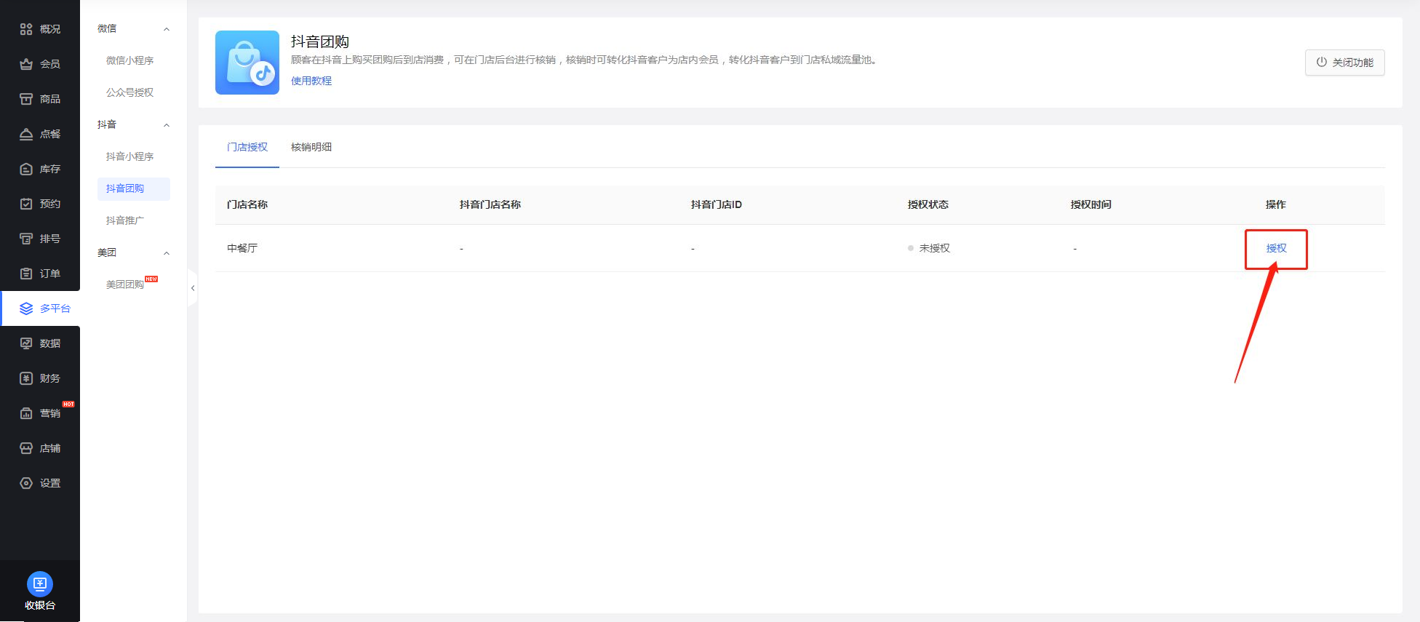Launch the 收银台 cashier icon
Screen dimensions: 1420x622
(x=40, y=583)
